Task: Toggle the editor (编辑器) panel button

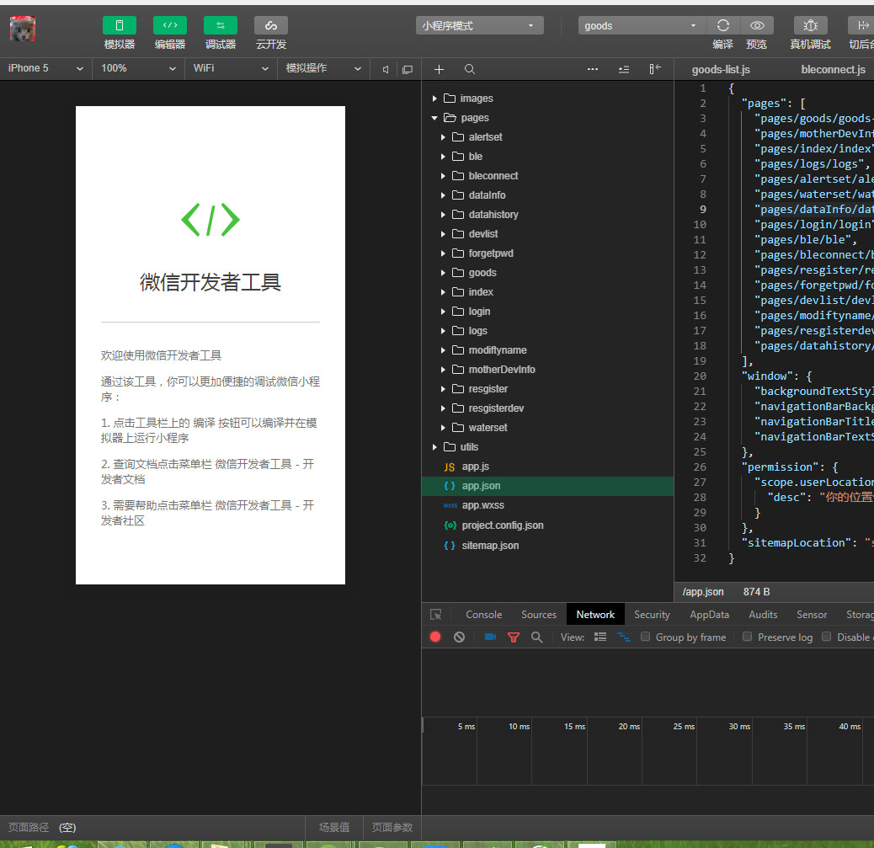Action: (170, 25)
